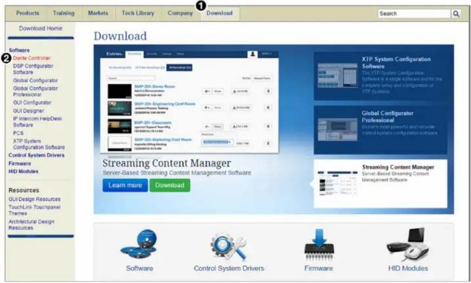Click in the Search input field
This screenshot has width=471, height=283.
click(x=414, y=14)
